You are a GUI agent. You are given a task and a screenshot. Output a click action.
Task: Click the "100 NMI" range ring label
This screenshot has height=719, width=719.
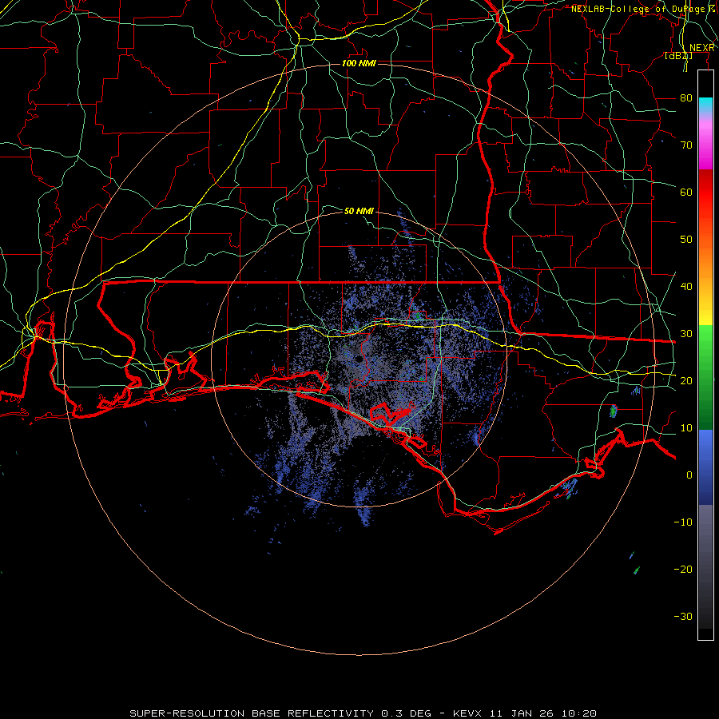(359, 63)
